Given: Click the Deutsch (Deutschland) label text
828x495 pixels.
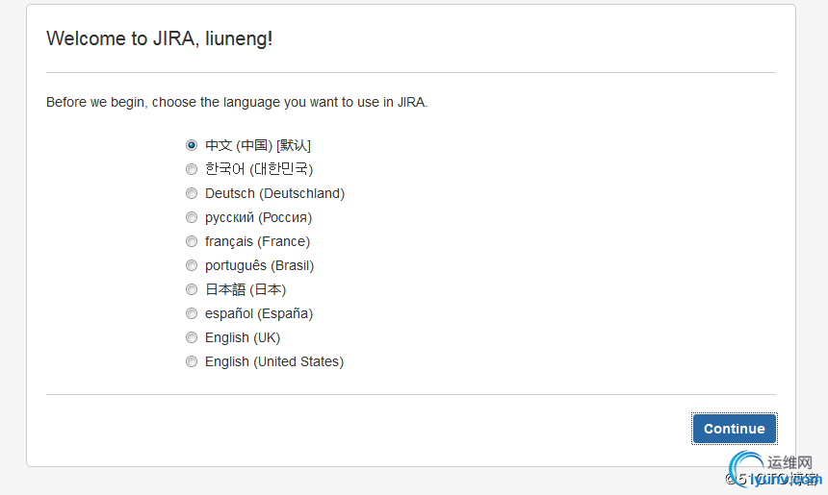Looking at the screenshot, I should point(274,193).
